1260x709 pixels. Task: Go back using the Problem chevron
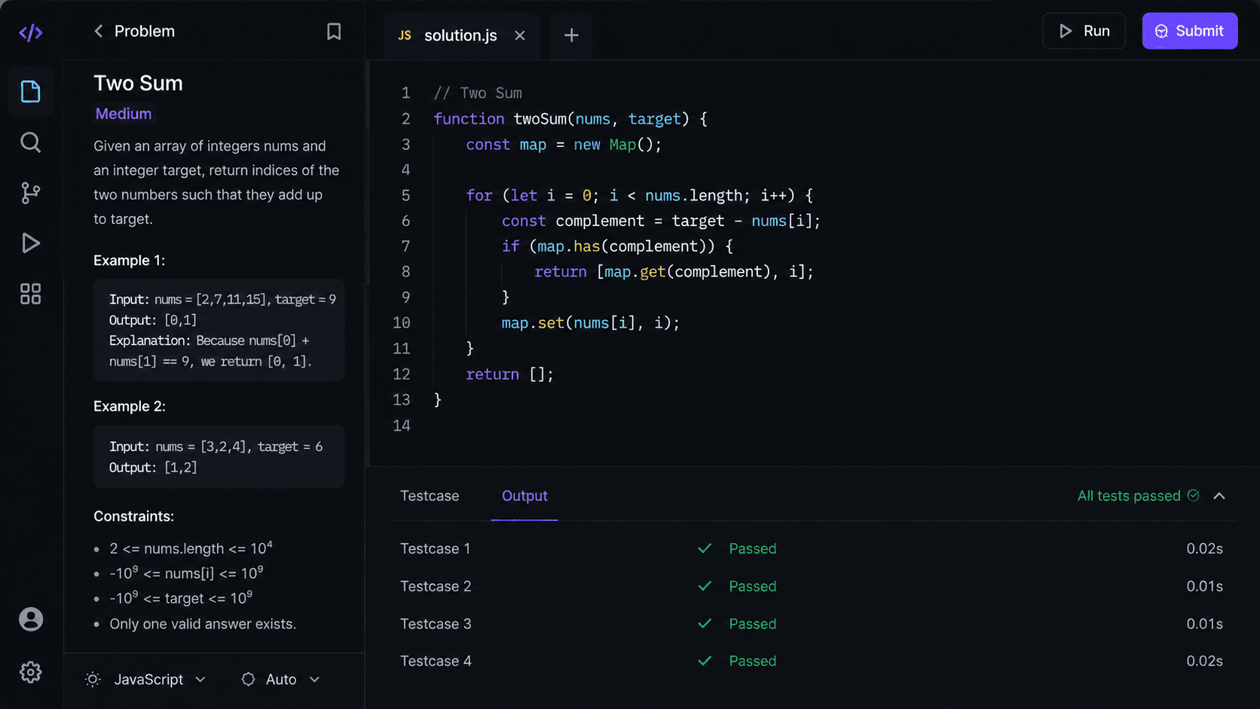[98, 31]
